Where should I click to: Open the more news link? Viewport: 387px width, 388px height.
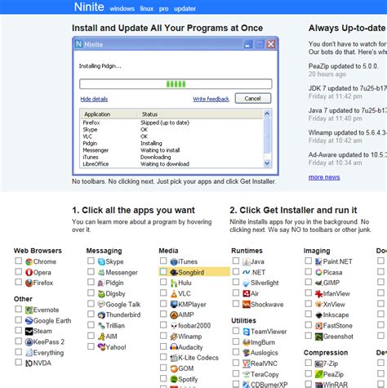pos(324,177)
